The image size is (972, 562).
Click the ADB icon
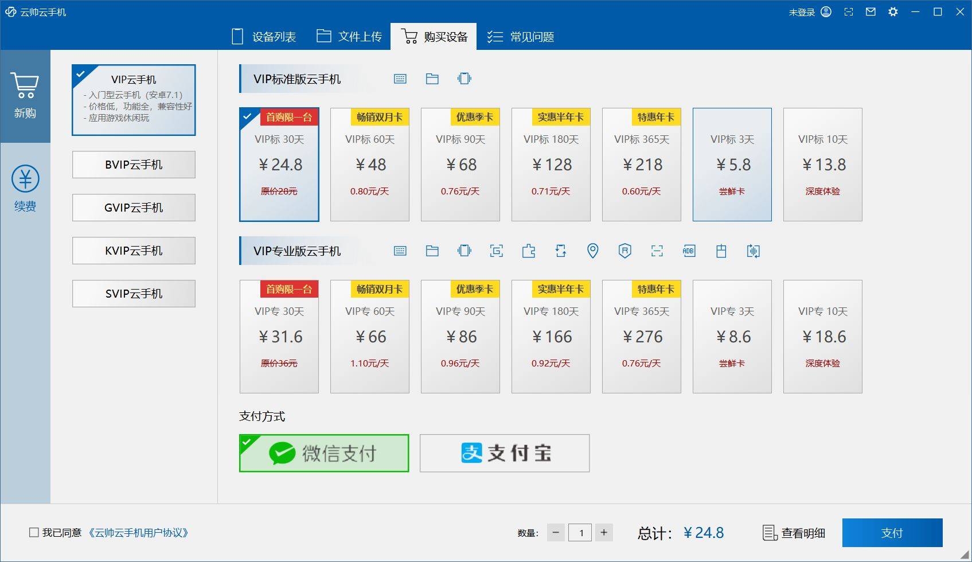(x=689, y=251)
